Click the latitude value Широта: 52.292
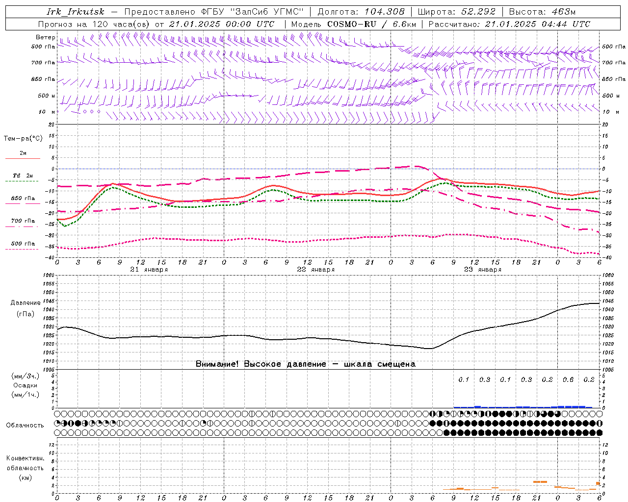Viewport: 628px width, 502px height. 457,12
